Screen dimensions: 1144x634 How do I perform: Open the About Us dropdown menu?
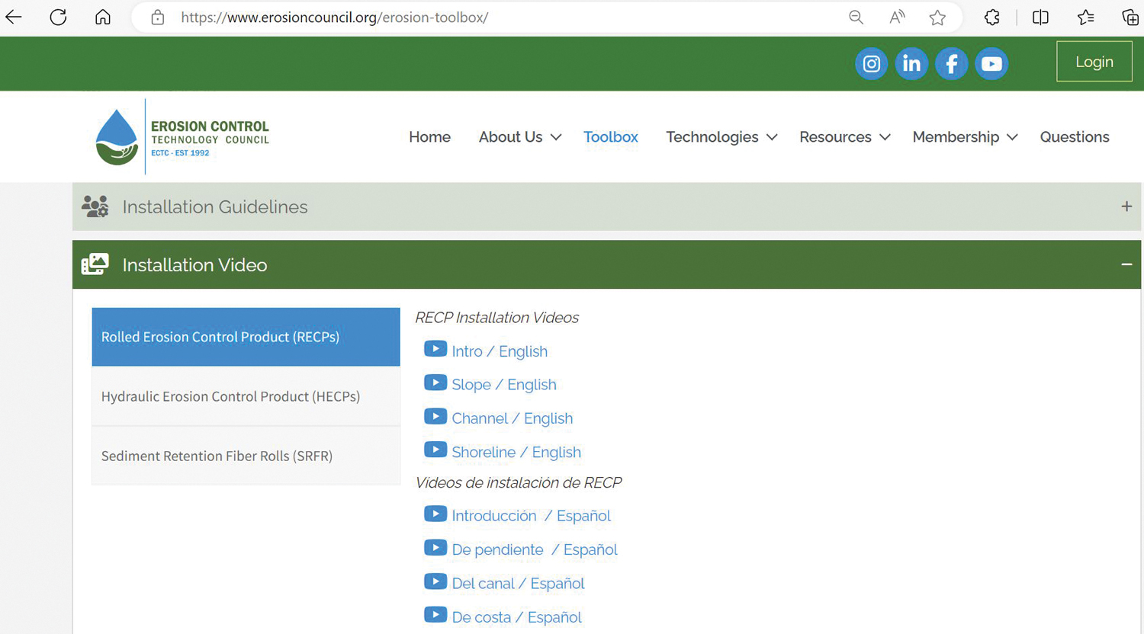pyautogui.click(x=519, y=137)
